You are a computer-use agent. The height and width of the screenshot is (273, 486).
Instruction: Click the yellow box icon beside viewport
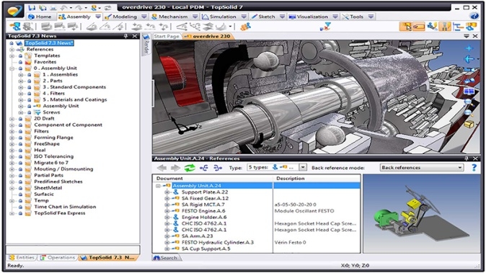[x=469, y=124]
